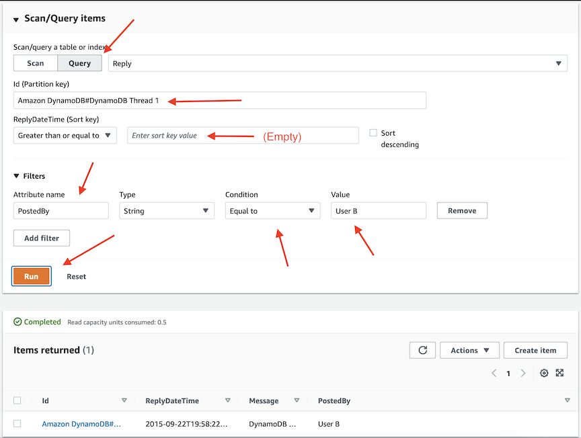This screenshot has height=438, width=581.
Task: Sort by ReplyDateTime column arrow
Action: point(227,400)
